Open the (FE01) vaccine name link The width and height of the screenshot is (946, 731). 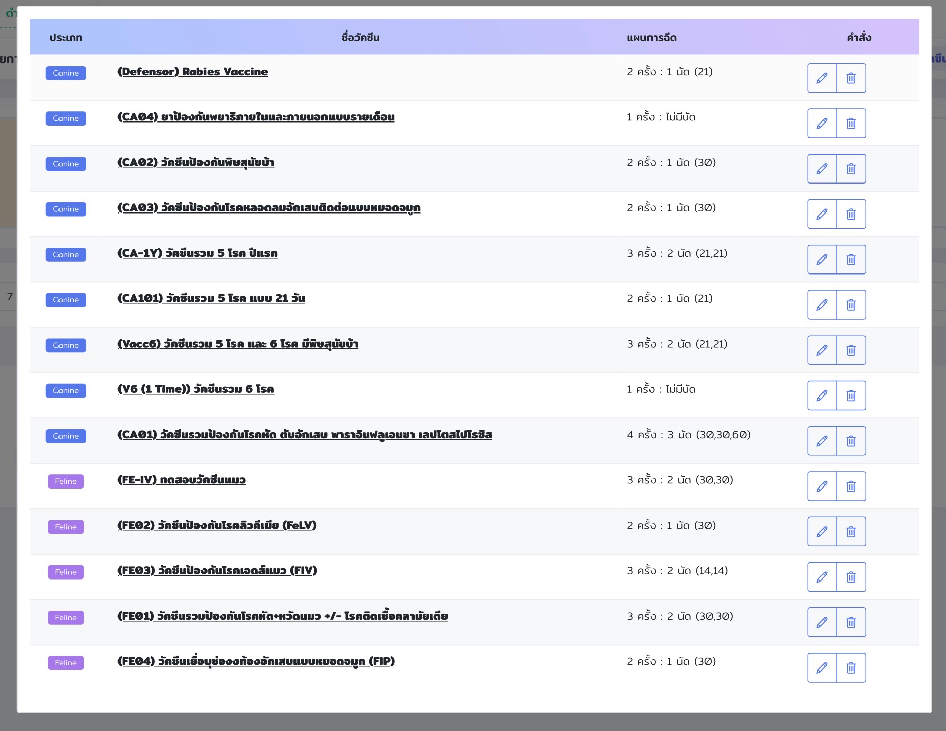[282, 616]
